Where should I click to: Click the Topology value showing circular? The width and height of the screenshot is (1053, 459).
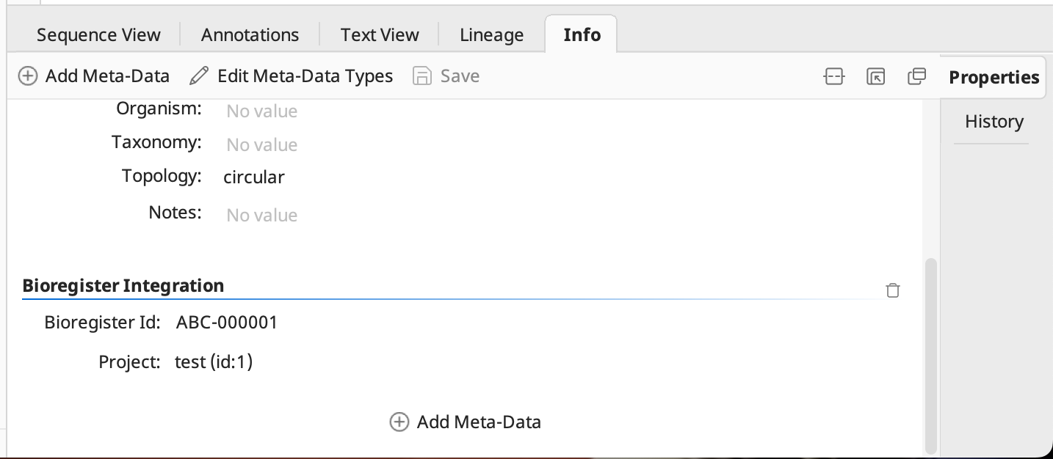[x=254, y=177]
